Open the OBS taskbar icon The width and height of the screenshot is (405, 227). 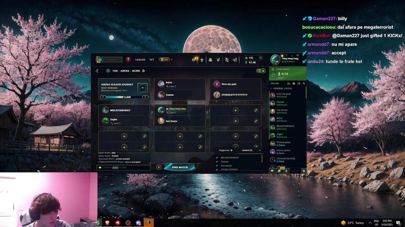128,223
